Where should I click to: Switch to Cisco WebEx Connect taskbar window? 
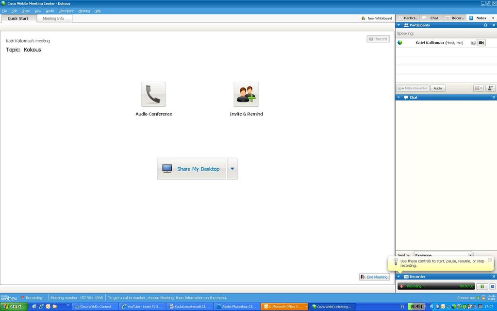[x=95, y=307]
